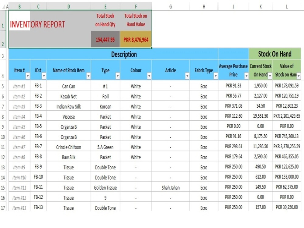This screenshot has width=304, height=228.
Task: Select column B header
Action: (19, 7)
